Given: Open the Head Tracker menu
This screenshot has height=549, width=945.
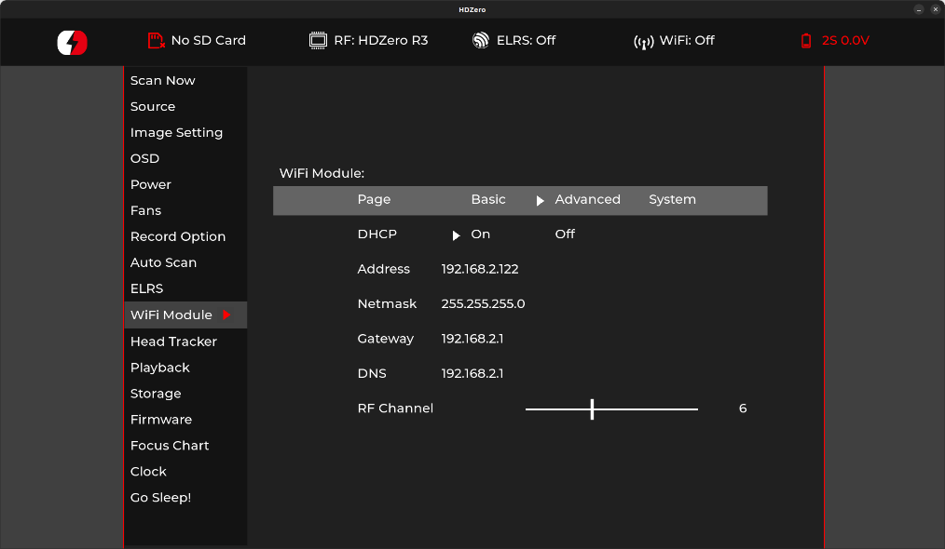Looking at the screenshot, I should point(173,341).
